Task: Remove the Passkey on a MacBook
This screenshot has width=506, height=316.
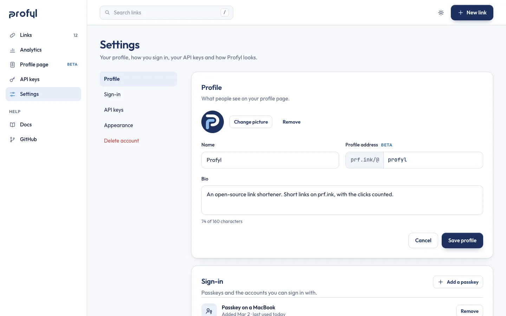Action: click(469, 311)
